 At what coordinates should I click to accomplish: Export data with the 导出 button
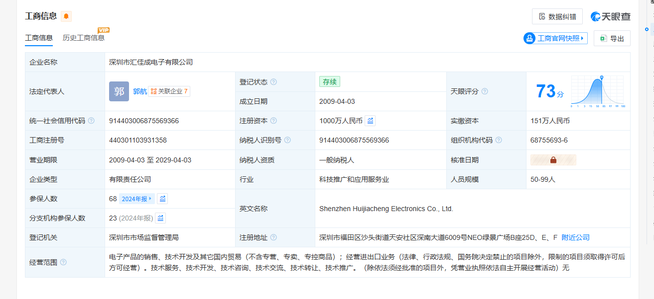pos(612,38)
